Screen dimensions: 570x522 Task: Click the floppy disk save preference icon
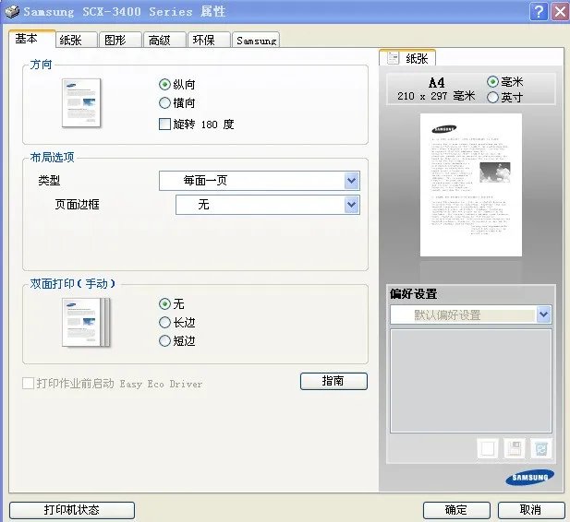514,448
